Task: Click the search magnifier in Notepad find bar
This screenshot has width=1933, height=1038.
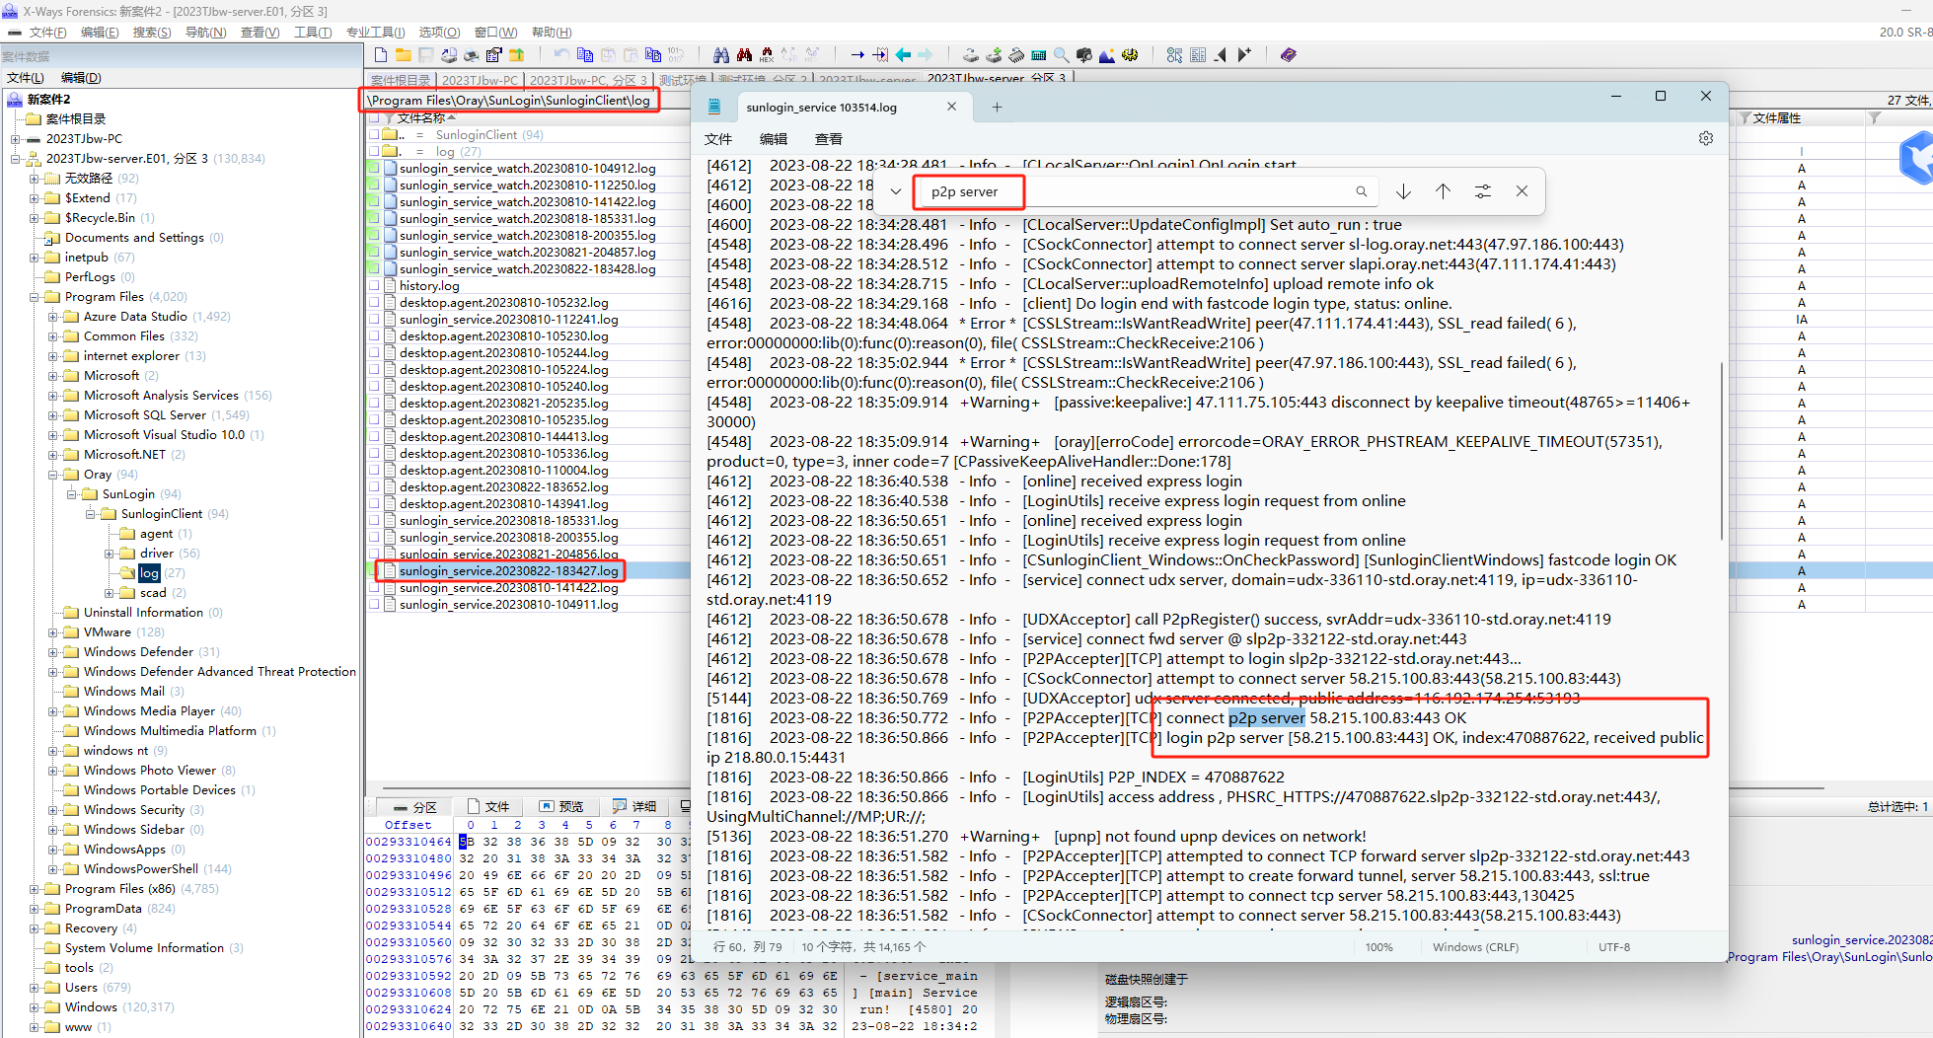Action: (1362, 191)
